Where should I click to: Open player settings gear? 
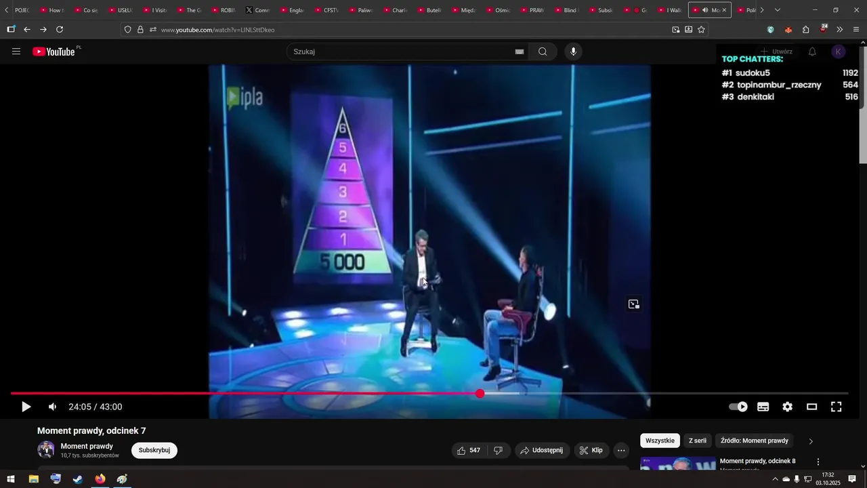788,407
